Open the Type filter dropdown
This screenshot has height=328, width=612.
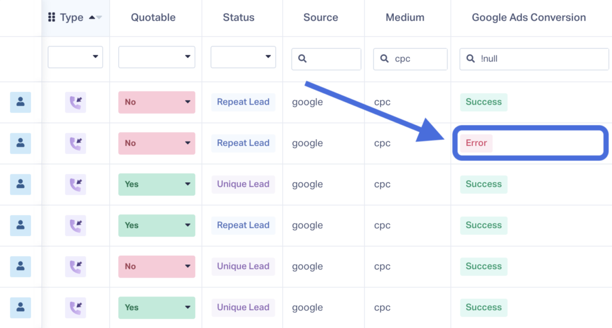click(75, 57)
